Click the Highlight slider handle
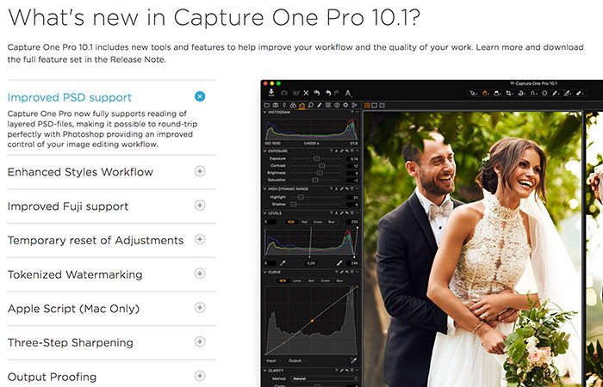This screenshot has height=387, width=603. (301, 197)
